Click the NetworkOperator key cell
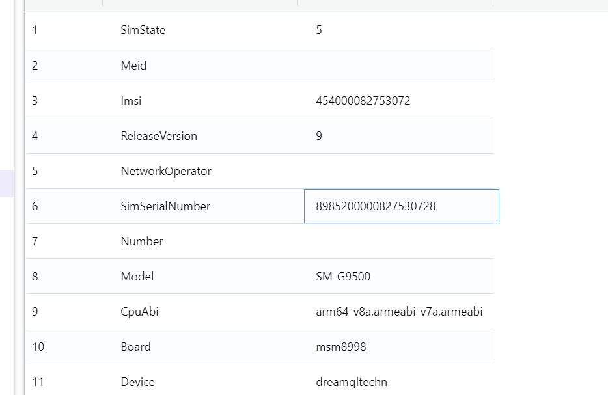Screen dimensions: 608x395 point(166,171)
